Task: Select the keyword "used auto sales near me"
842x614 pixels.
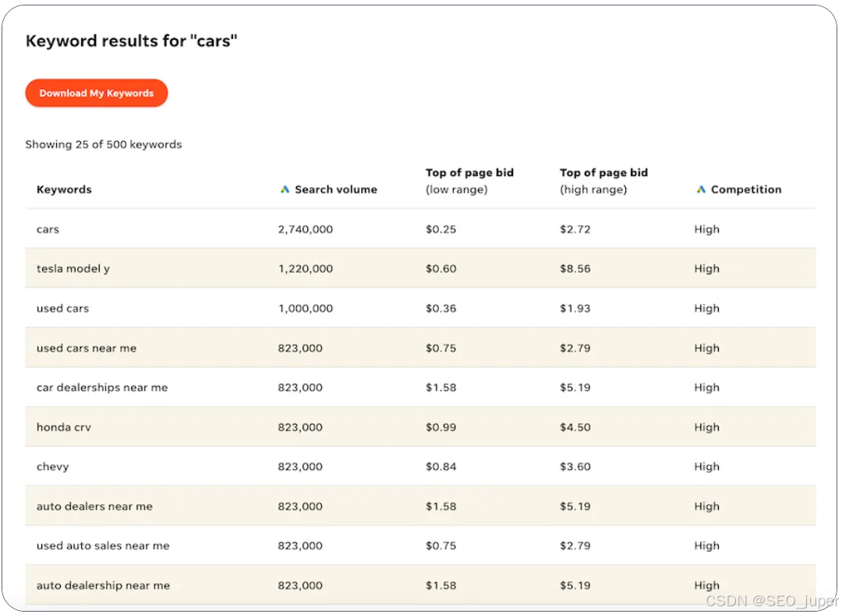Action: [x=103, y=546]
